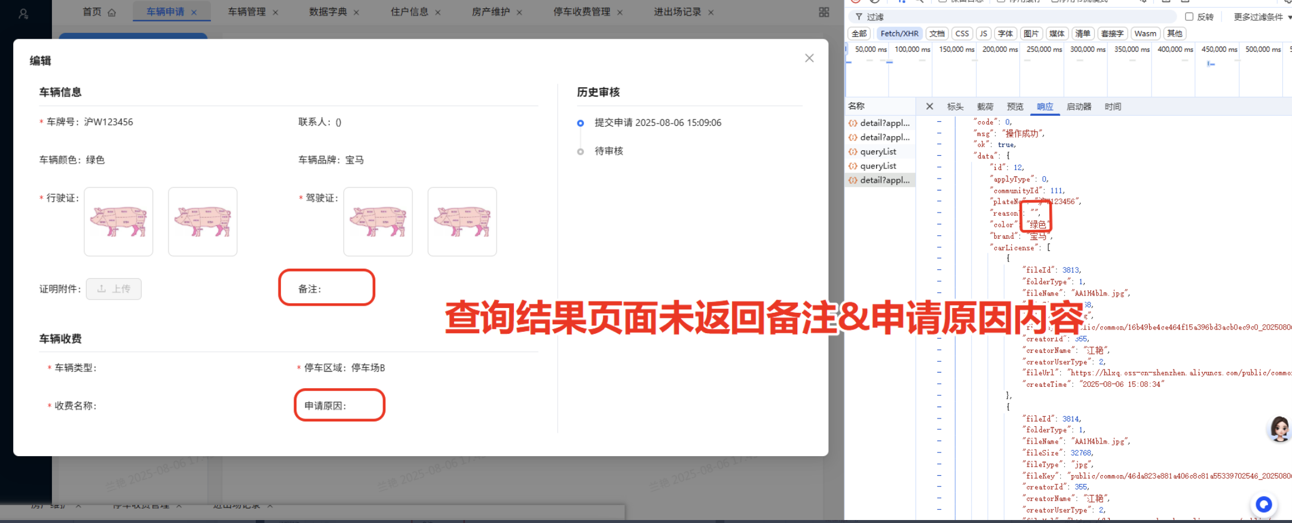Click the 450,000 ms timeline marker
The height and width of the screenshot is (523, 1292).
(1218, 50)
